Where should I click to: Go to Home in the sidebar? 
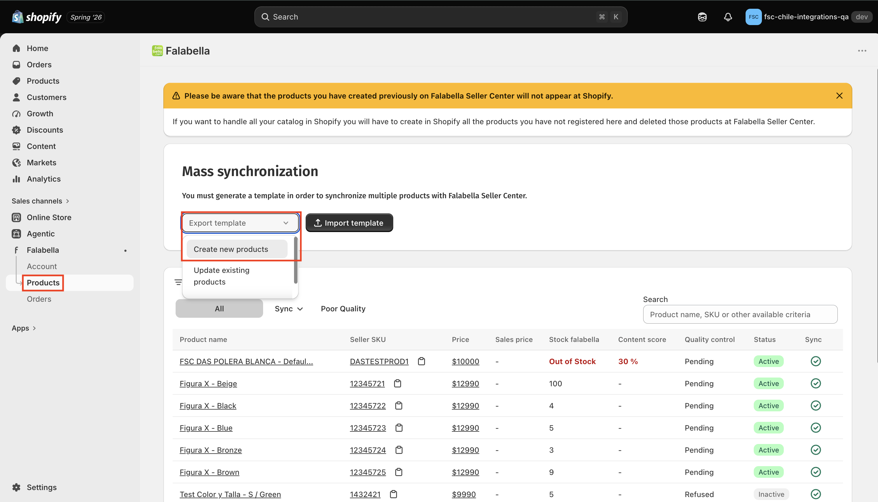[x=70, y=48]
